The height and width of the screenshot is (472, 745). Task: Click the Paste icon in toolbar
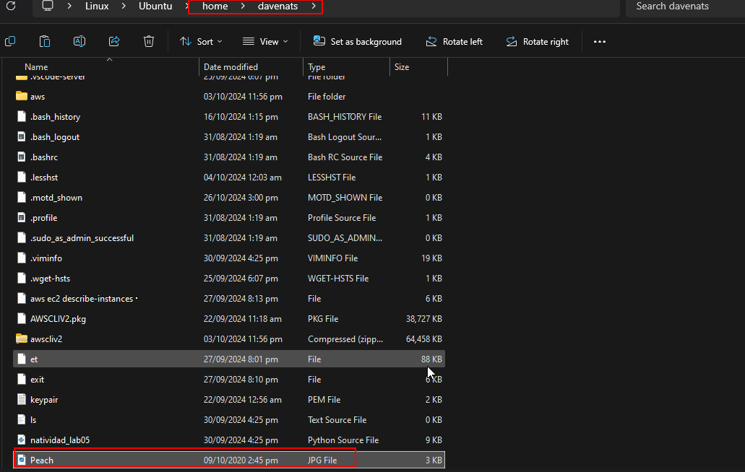click(45, 41)
